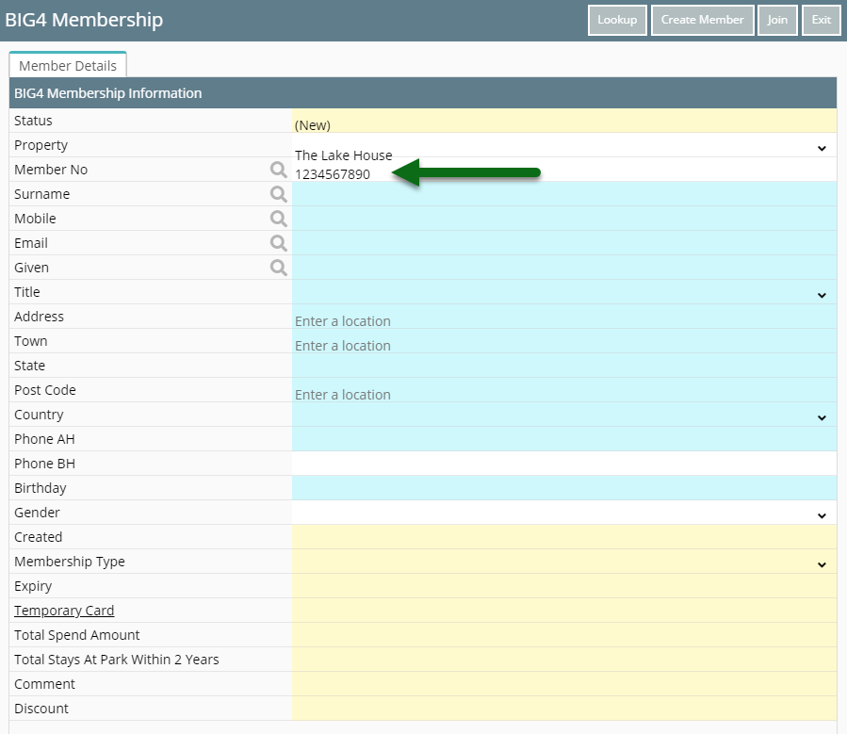The width and height of the screenshot is (847, 734).
Task: Click the Create Member button
Action: 702,20
